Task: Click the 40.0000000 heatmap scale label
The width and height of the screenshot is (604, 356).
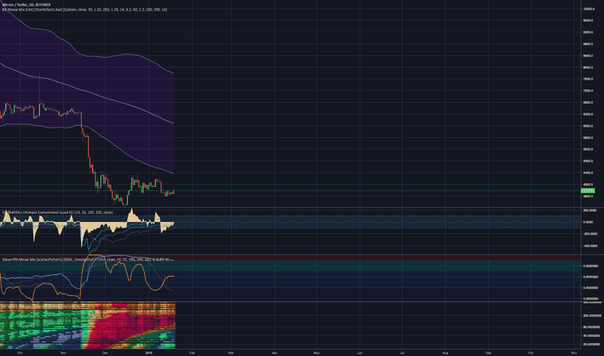Action: pos(591,335)
